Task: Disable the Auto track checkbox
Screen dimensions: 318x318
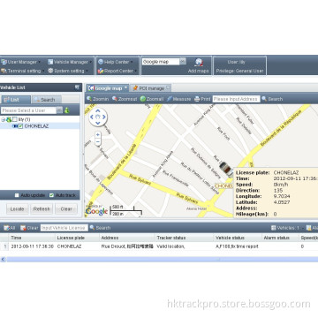Action: (x=51, y=195)
